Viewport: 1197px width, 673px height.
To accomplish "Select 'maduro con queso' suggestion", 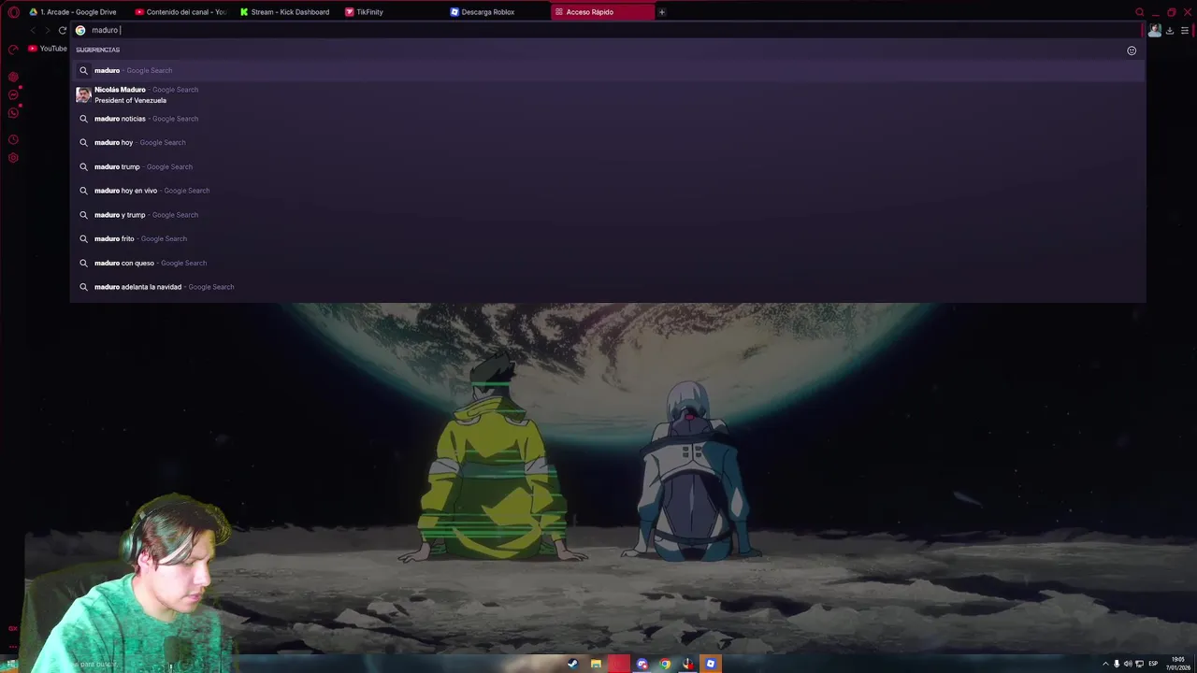I will point(608,263).
